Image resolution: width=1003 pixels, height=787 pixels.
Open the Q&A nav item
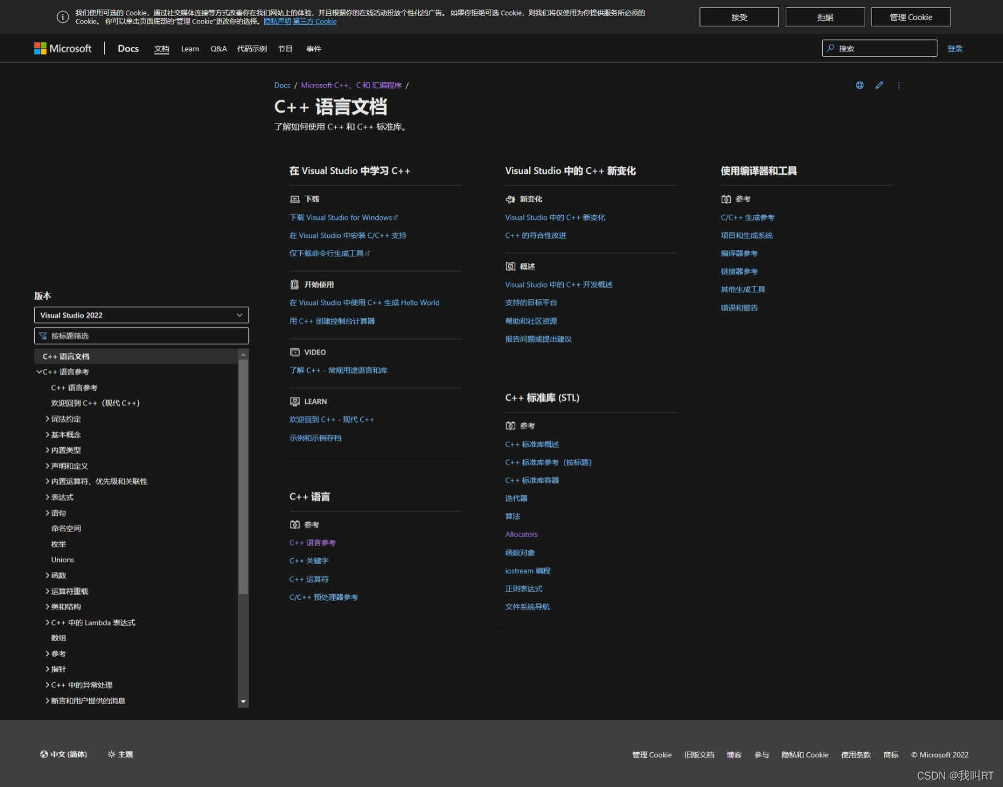coord(218,49)
